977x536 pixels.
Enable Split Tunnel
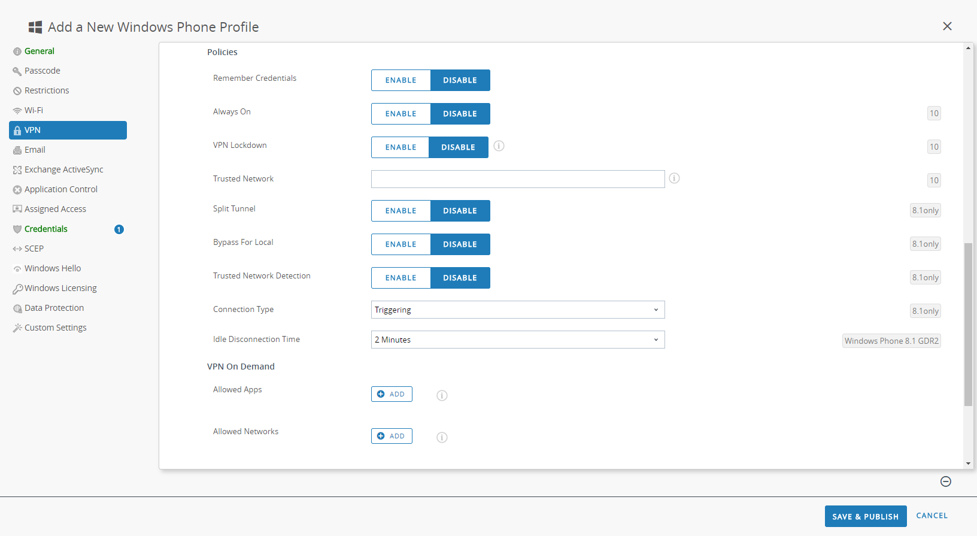tap(400, 211)
